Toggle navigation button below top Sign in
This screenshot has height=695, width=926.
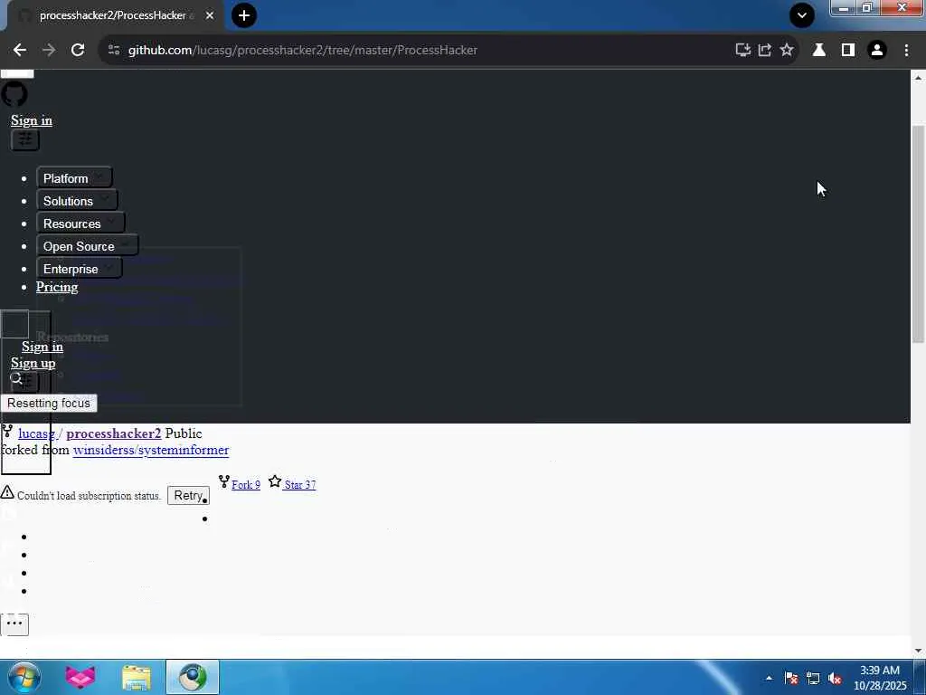(x=25, y=140)
